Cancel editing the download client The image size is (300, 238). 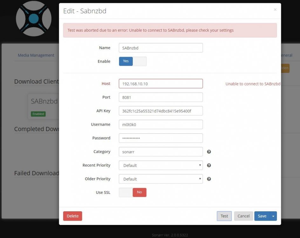point(243,216)
